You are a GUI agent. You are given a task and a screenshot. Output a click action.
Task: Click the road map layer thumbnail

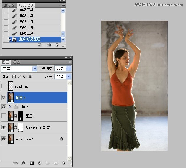(x=11, y=86)
